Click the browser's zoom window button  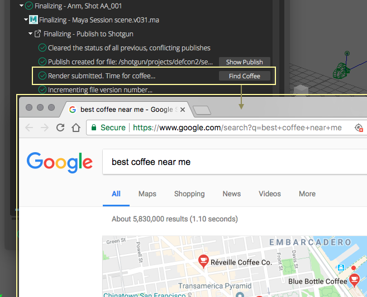point(51,107)
